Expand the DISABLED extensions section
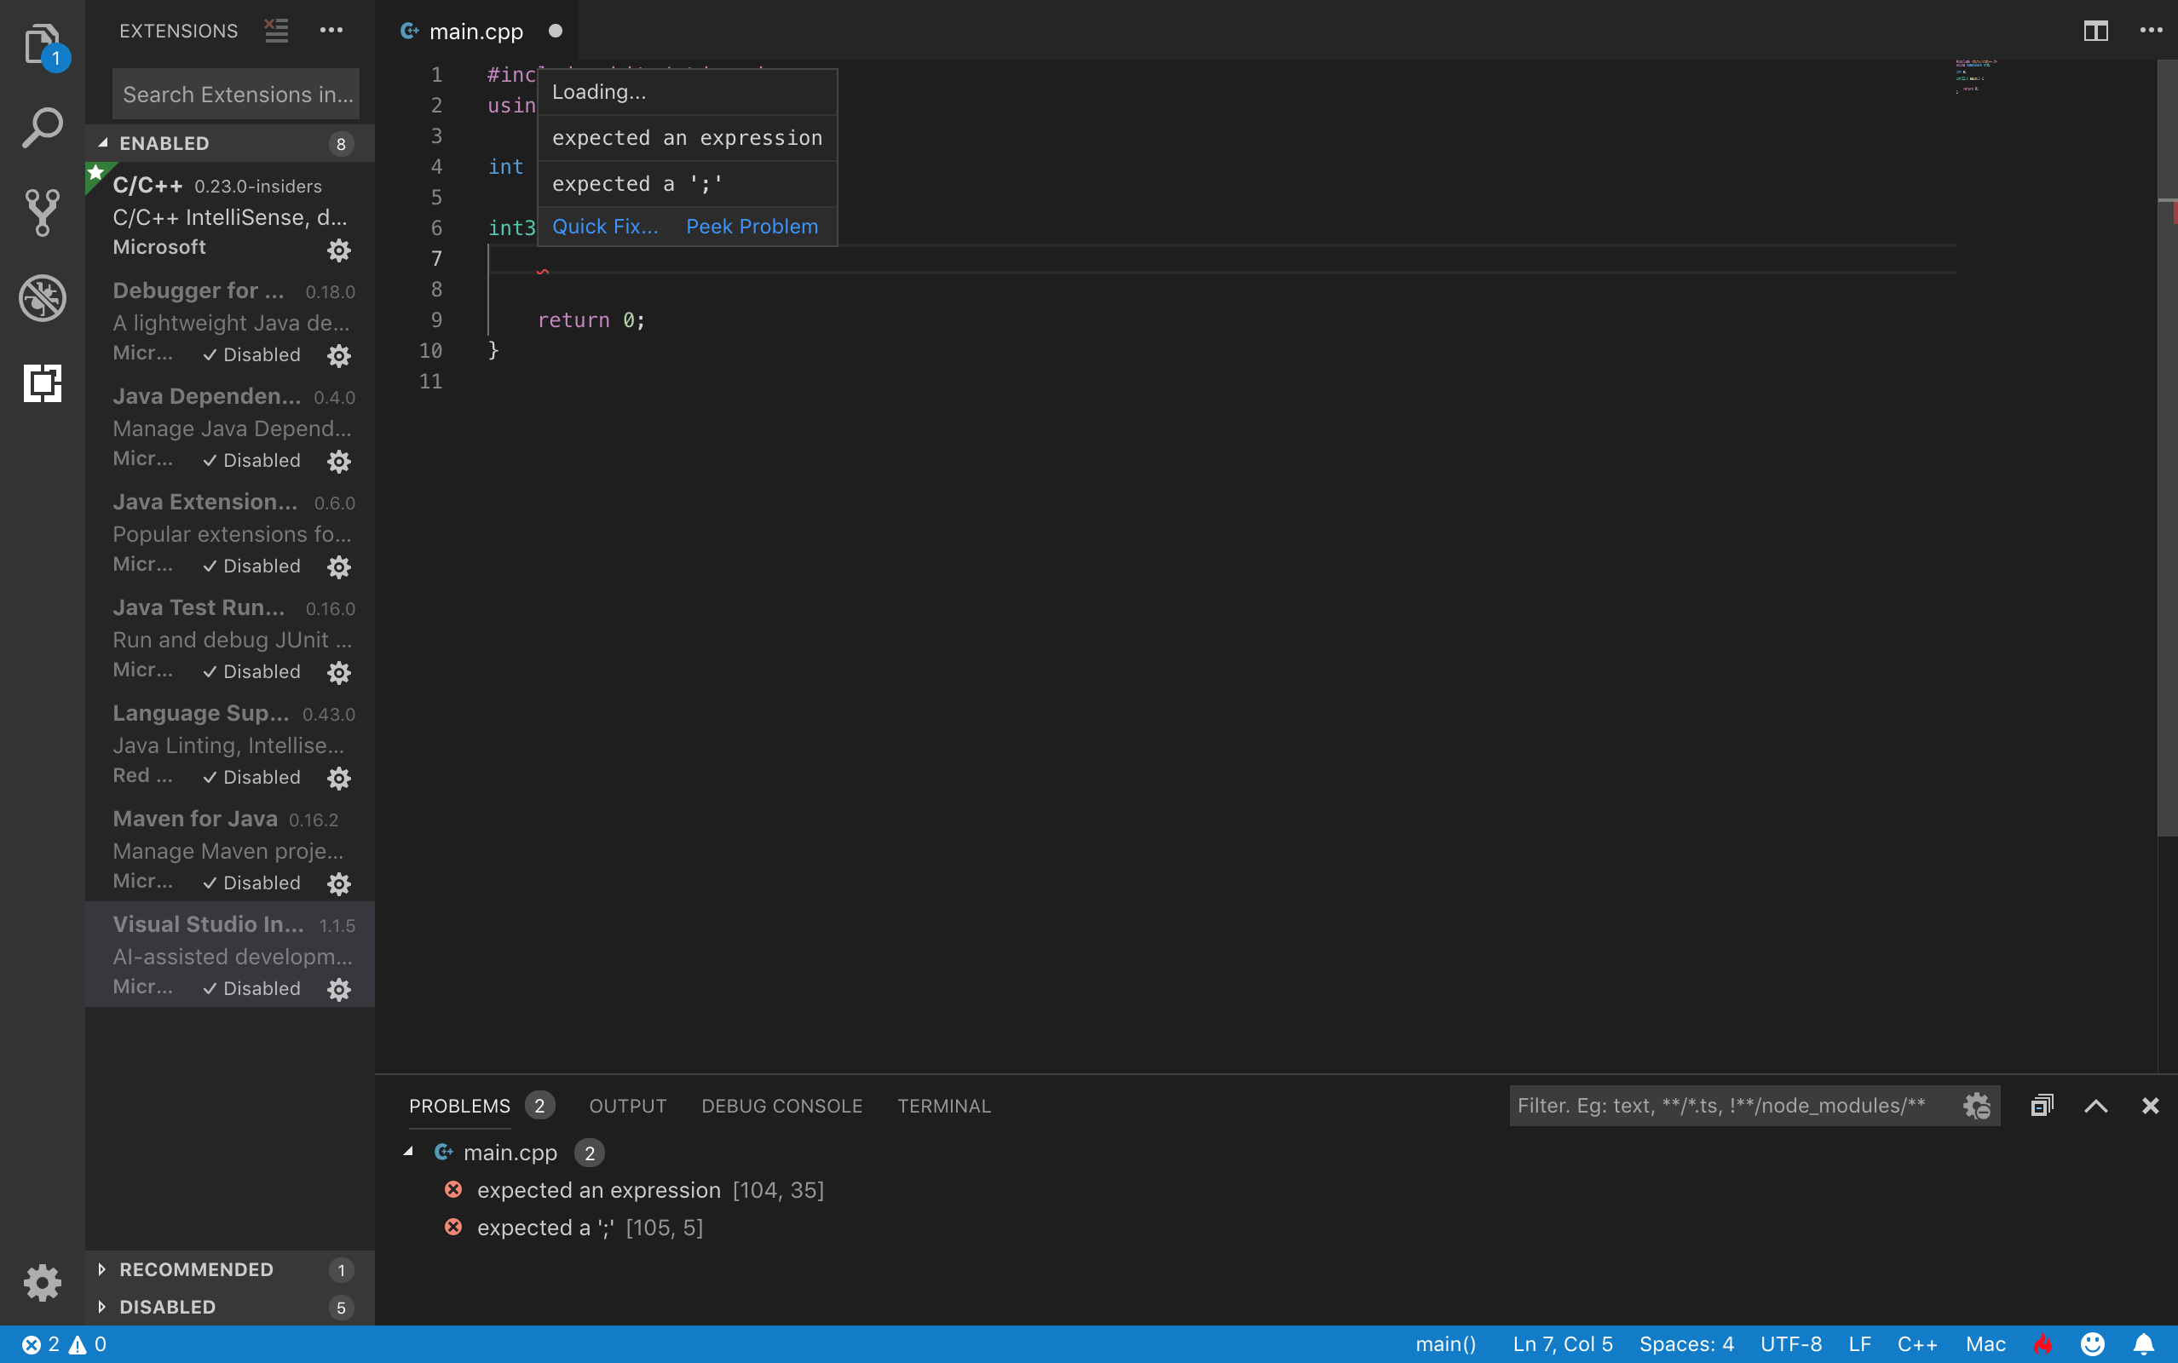 [x=165, y=1306]
